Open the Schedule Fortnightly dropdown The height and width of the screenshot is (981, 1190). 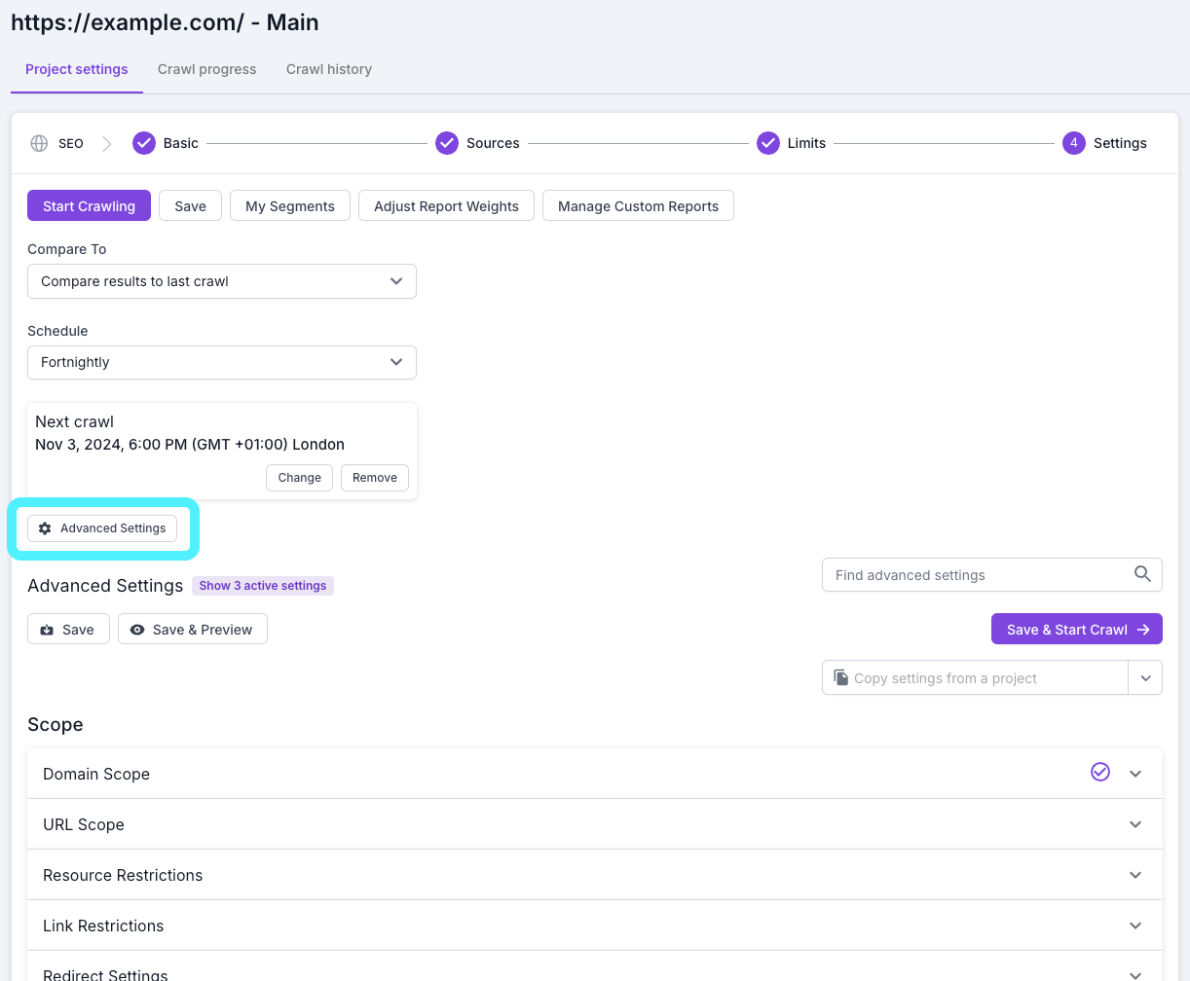coord(222,362)
